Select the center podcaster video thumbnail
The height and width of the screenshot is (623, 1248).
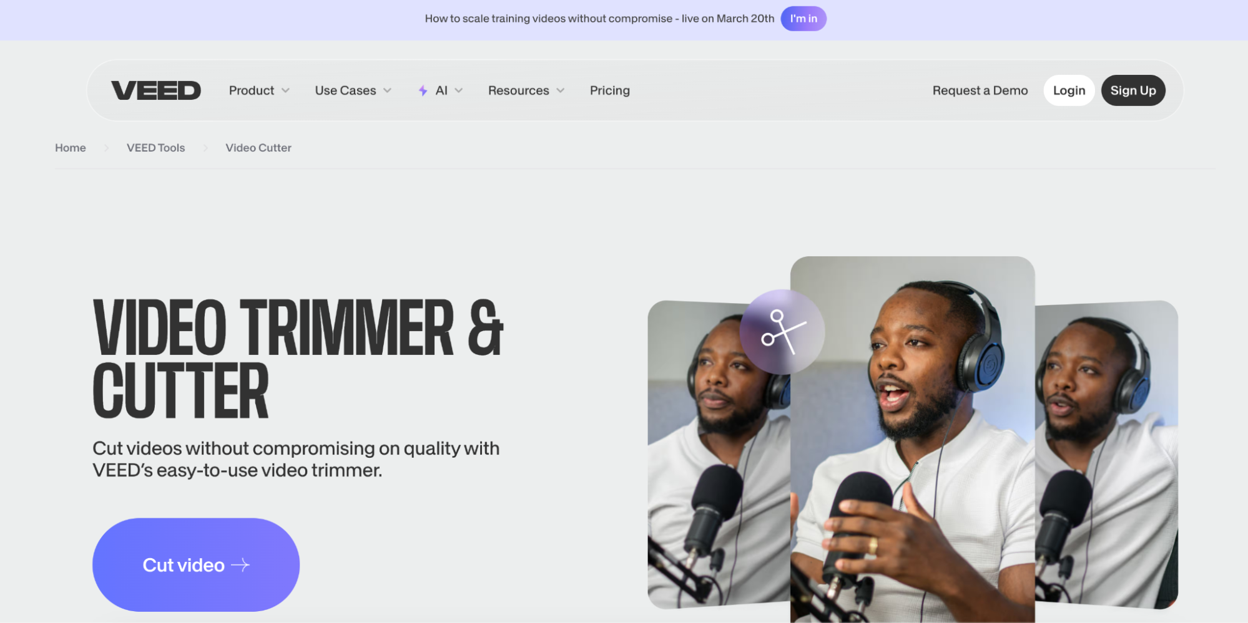tap(913, 440)
